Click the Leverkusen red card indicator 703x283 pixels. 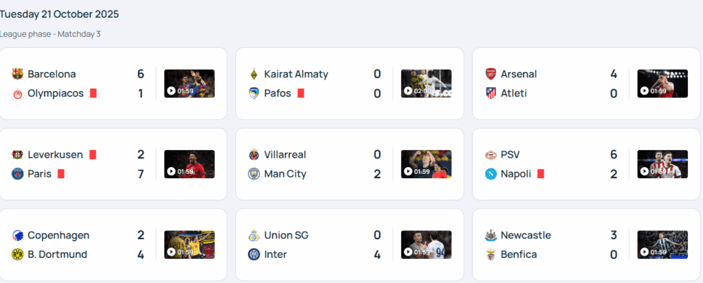(93, 155)
